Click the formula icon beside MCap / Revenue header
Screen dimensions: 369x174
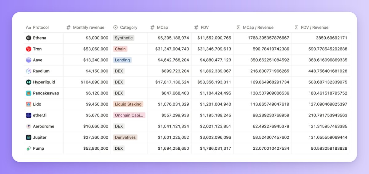coord(238,27)
